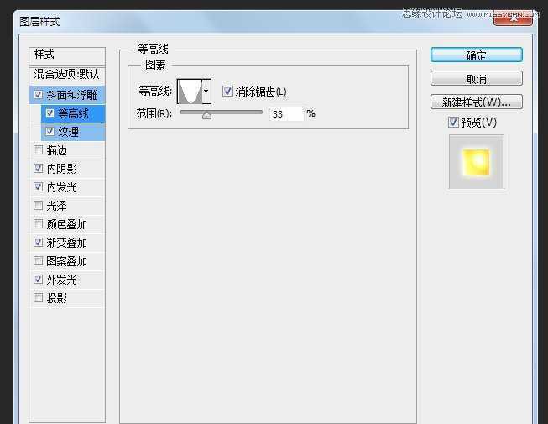Toggle the 纹理 checkbox
Screen dimensions: 548x424
click(50, 132)
